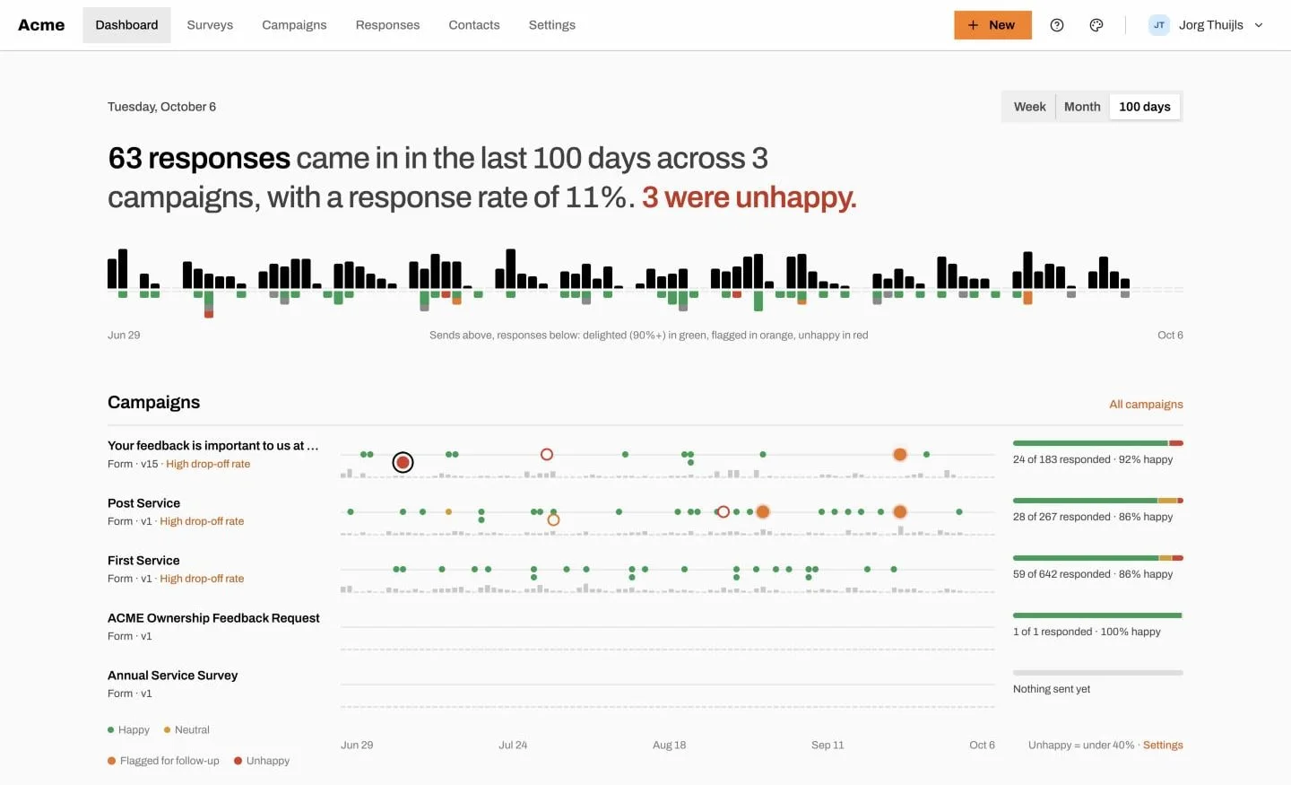Click '28 of 267 responded · 86% happy'
1291x785 pixels.
click(1093, 517)
